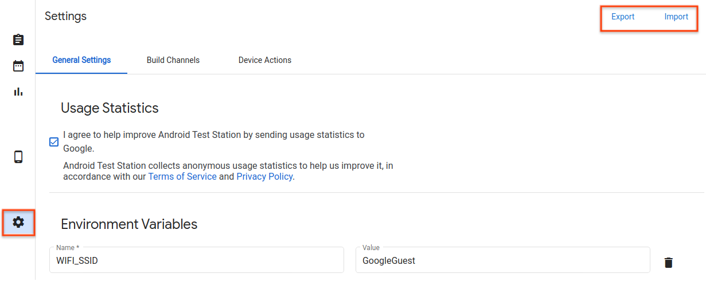Focus the Name field containing WIFI_SSID
This screenshot has height=281, width=706.
196,261
